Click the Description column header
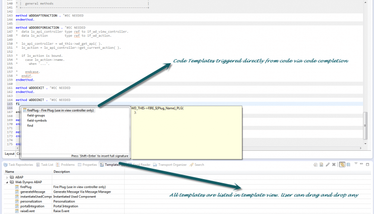 point(88,172)
